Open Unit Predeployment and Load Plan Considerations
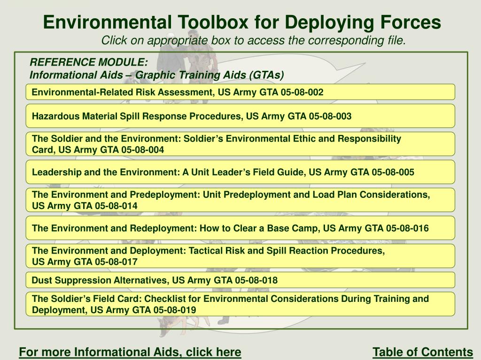The width and height of the screenshot is (481, 360). tap(240, 200)
